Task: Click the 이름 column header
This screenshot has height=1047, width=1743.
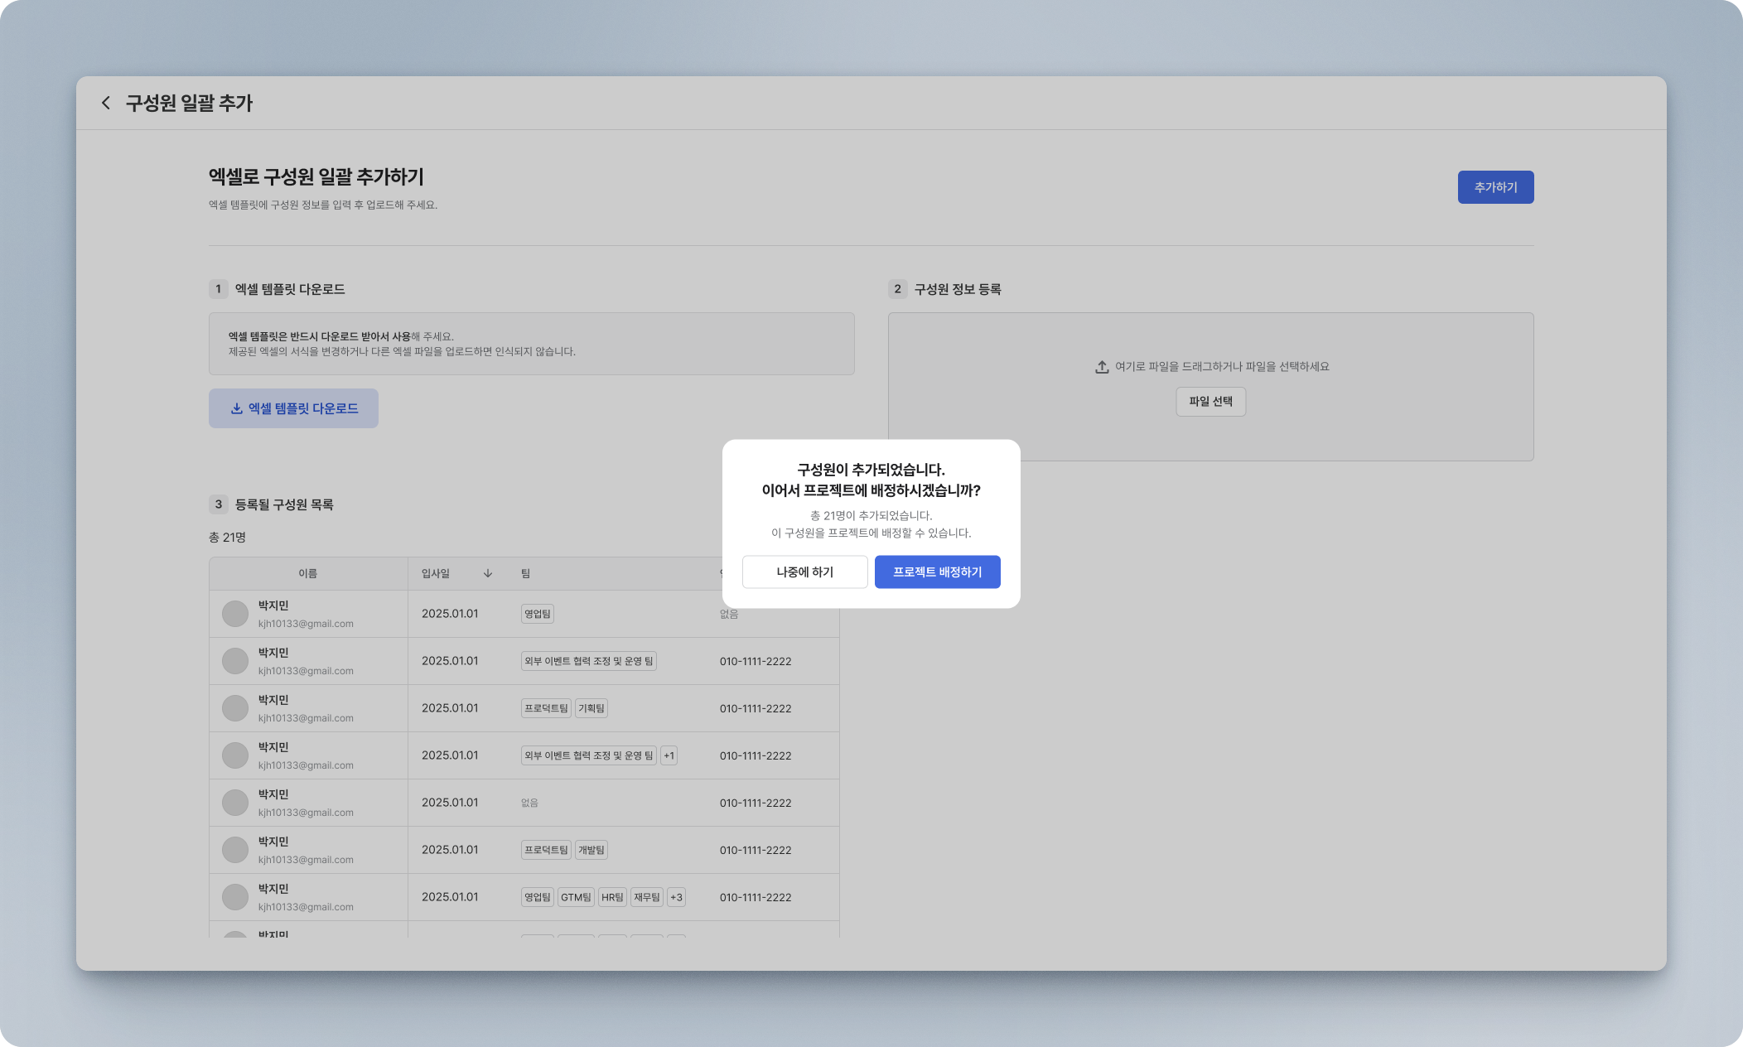Action: [307, 573]
